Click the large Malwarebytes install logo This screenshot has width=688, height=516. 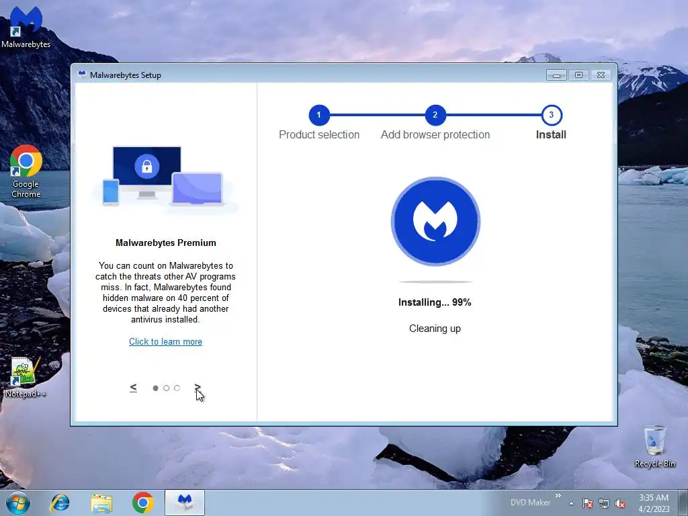coord(435,221)
